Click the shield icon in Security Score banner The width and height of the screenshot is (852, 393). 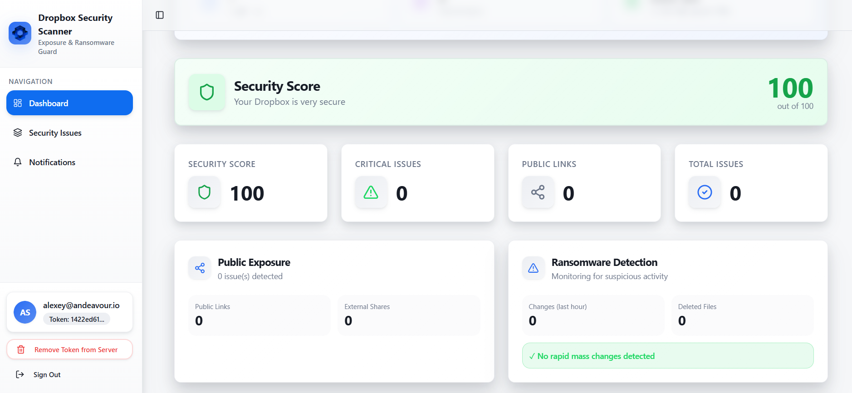[207, 92]
